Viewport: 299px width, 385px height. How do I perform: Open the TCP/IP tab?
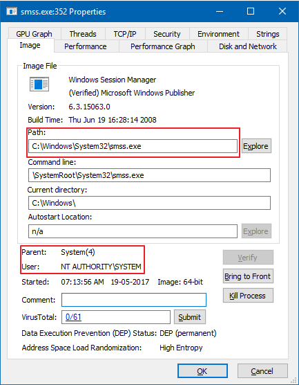(125, 34)
